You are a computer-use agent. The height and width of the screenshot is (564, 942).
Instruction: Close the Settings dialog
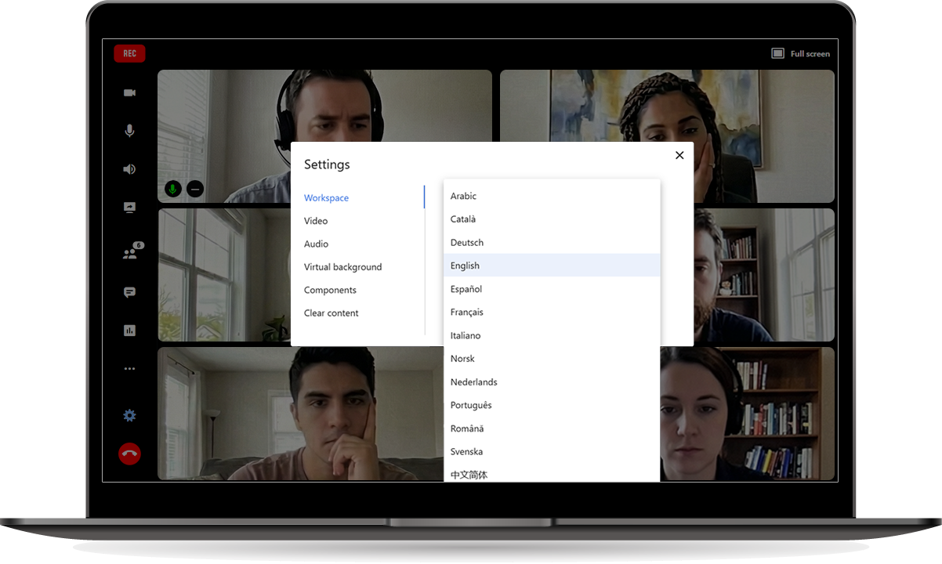[679, 155]
